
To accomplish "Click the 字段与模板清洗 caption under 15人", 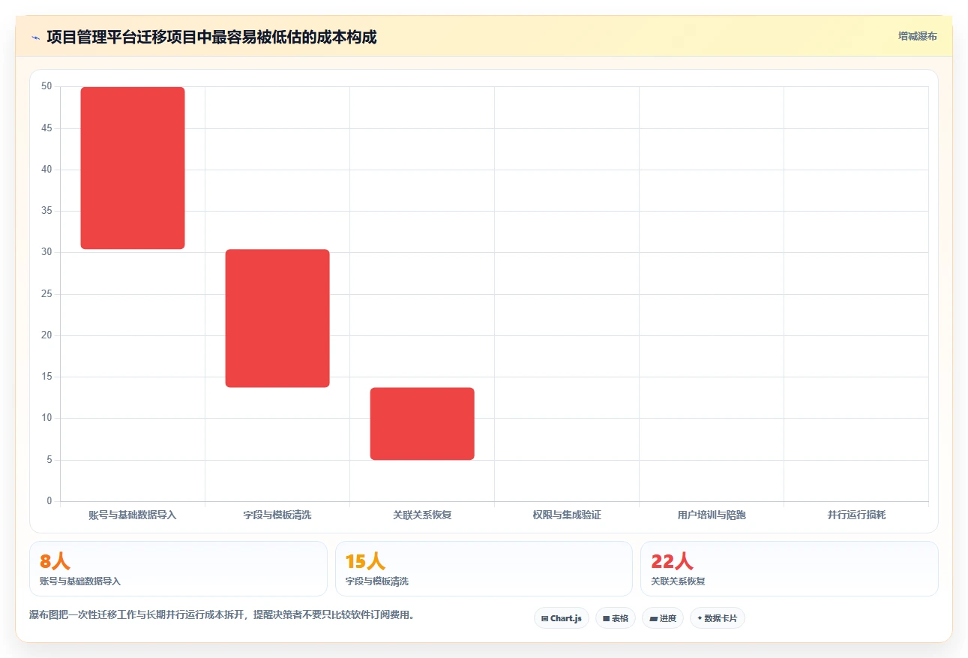I will click(377, 581).
